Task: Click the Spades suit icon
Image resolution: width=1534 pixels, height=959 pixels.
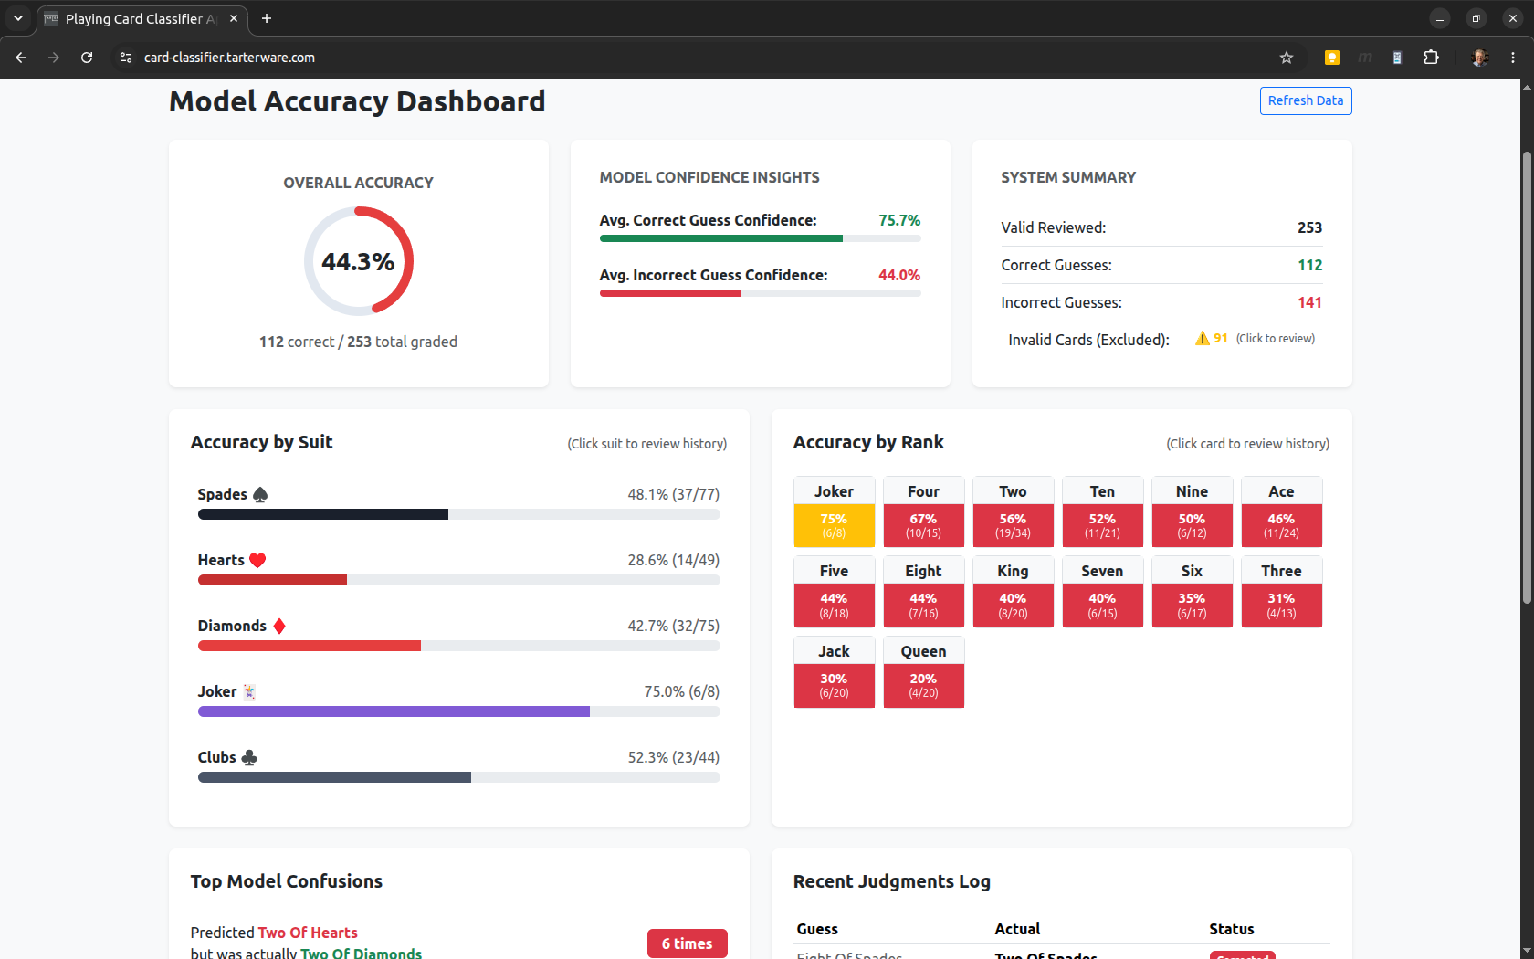Action: [260, 494]
